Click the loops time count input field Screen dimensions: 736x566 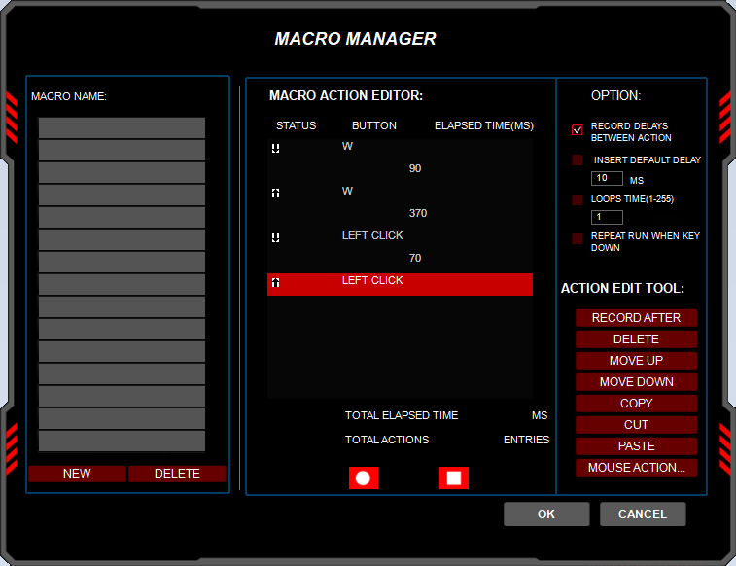pyautogui.click(x=607, y=218)
